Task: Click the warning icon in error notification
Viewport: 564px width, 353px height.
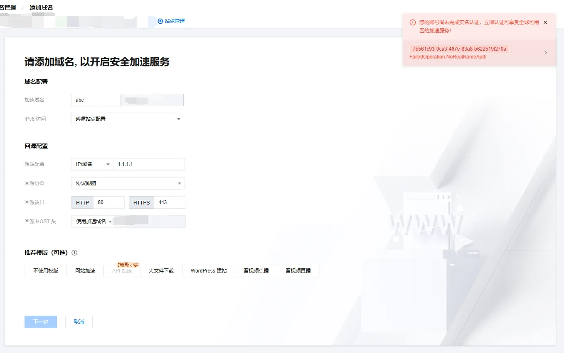Action: coord(412,22)
